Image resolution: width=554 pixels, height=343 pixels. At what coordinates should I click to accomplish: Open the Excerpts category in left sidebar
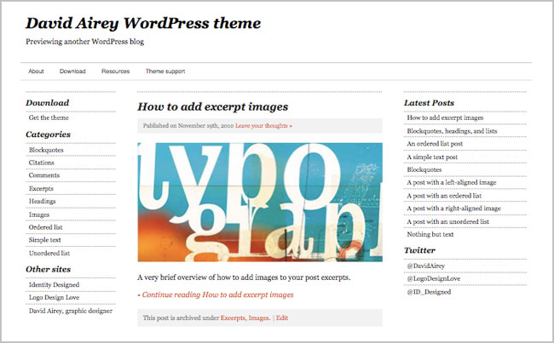click(x=41, y=189)
